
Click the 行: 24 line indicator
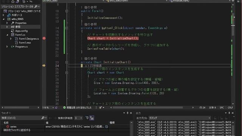point(202,108)
